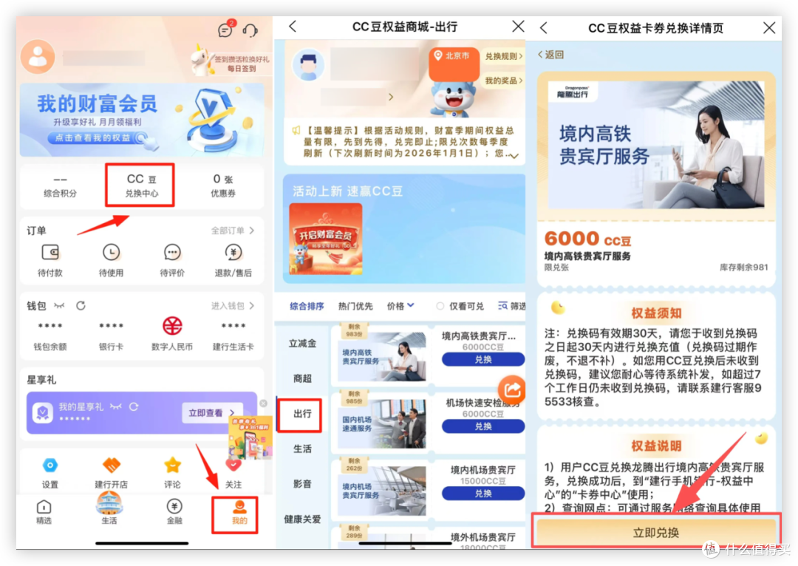
Task: Refresh the wallet balance
Action: point(81,305)
